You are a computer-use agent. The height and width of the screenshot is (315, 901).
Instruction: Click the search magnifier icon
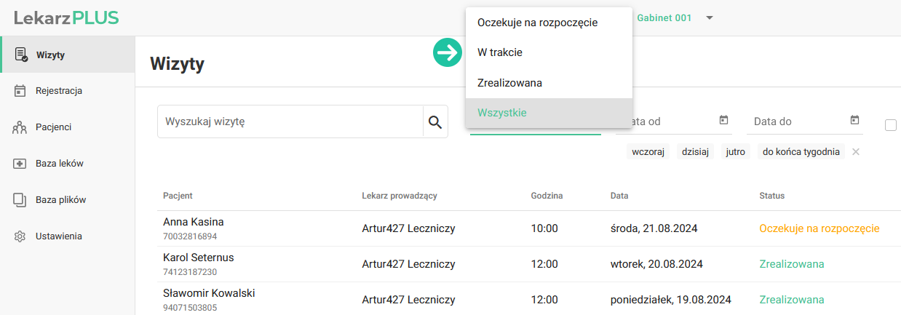tap(435, 121)
